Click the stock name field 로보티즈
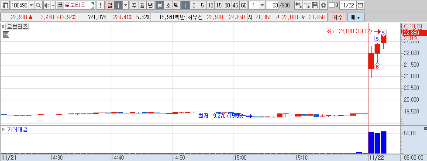 (76, 5)
